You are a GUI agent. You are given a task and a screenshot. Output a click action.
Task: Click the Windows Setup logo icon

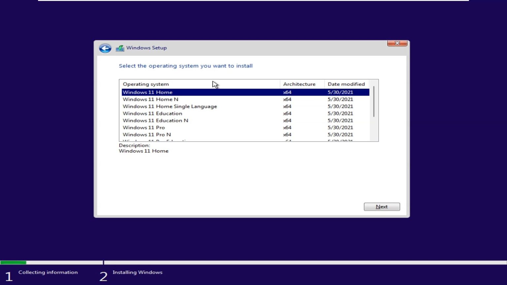coord(120,48)
